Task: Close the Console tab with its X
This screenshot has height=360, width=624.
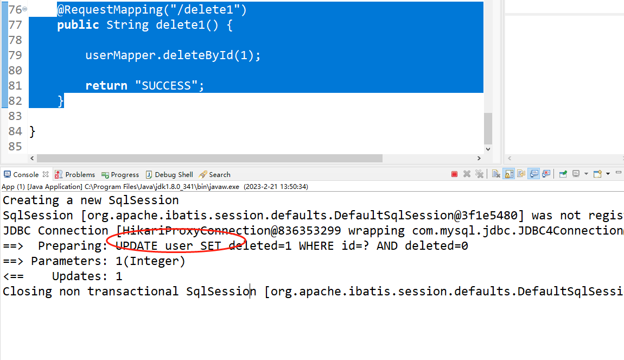Action: point(46,174)
